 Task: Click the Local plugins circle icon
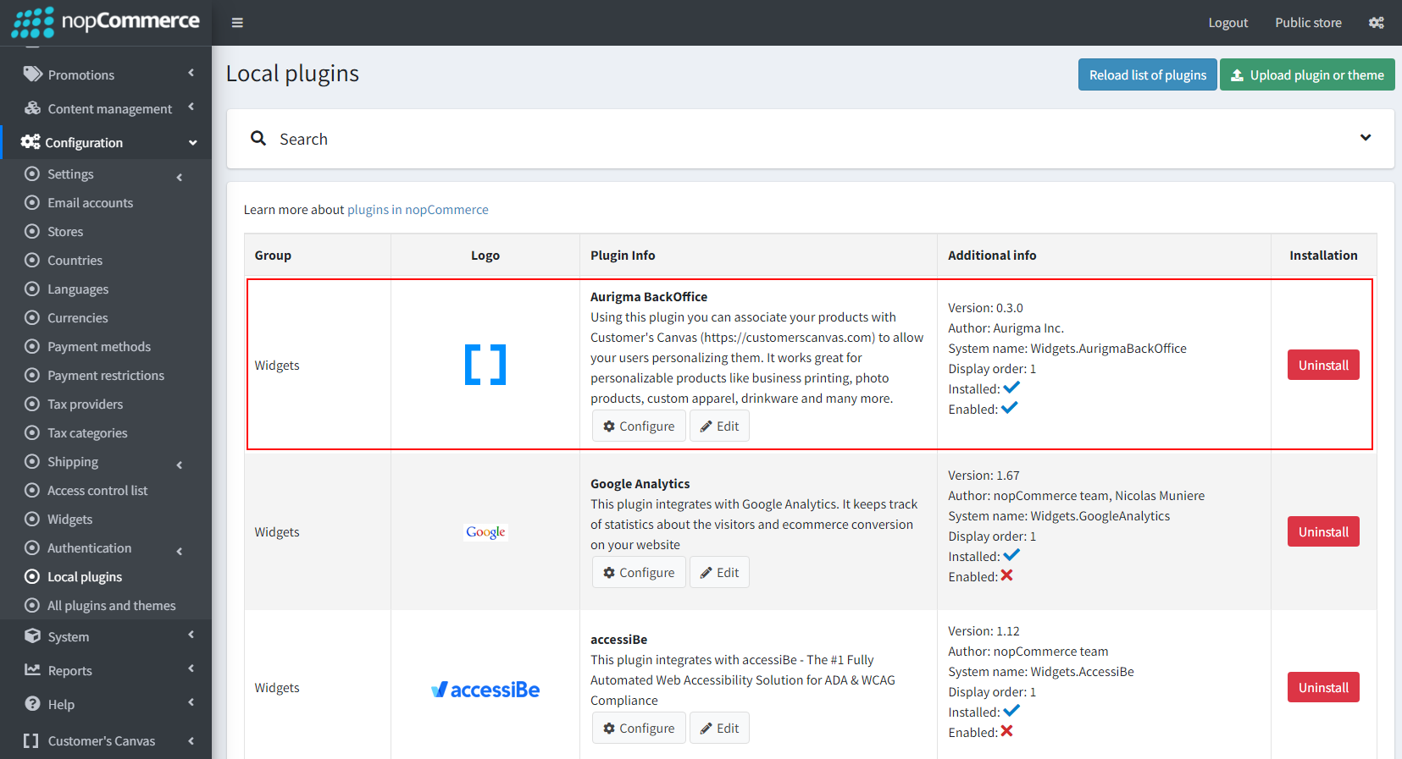pos(32,576)
